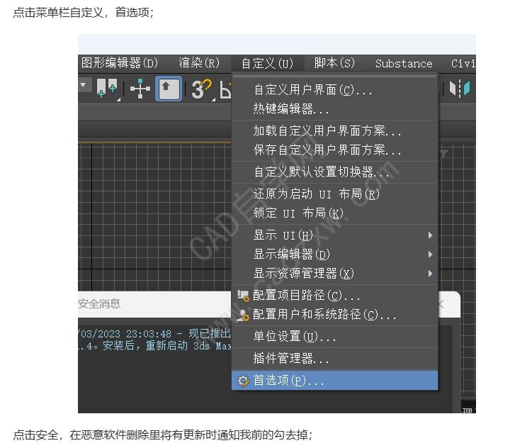
Task: Open the 脚本(S) menu
Action: 334,63
